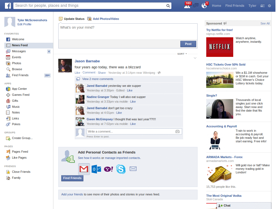Open See All sponsored link
The height and width of the screenshot is (209, 279).
pyautogui.click(x=265, y=23)
